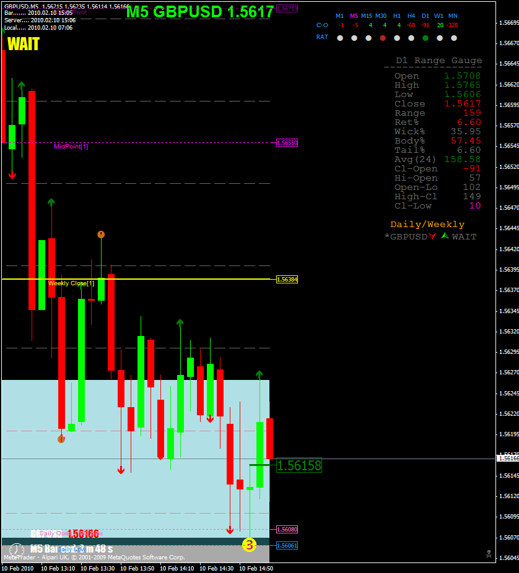Click the Weekly Close[1] line label
This screenshot has width=519, height=573.
(71, 283)
